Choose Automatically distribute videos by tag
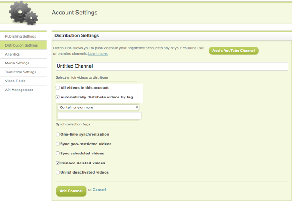The height and width of the screenshot is (201, 292). pyautogui.click(x=58, y=97)
